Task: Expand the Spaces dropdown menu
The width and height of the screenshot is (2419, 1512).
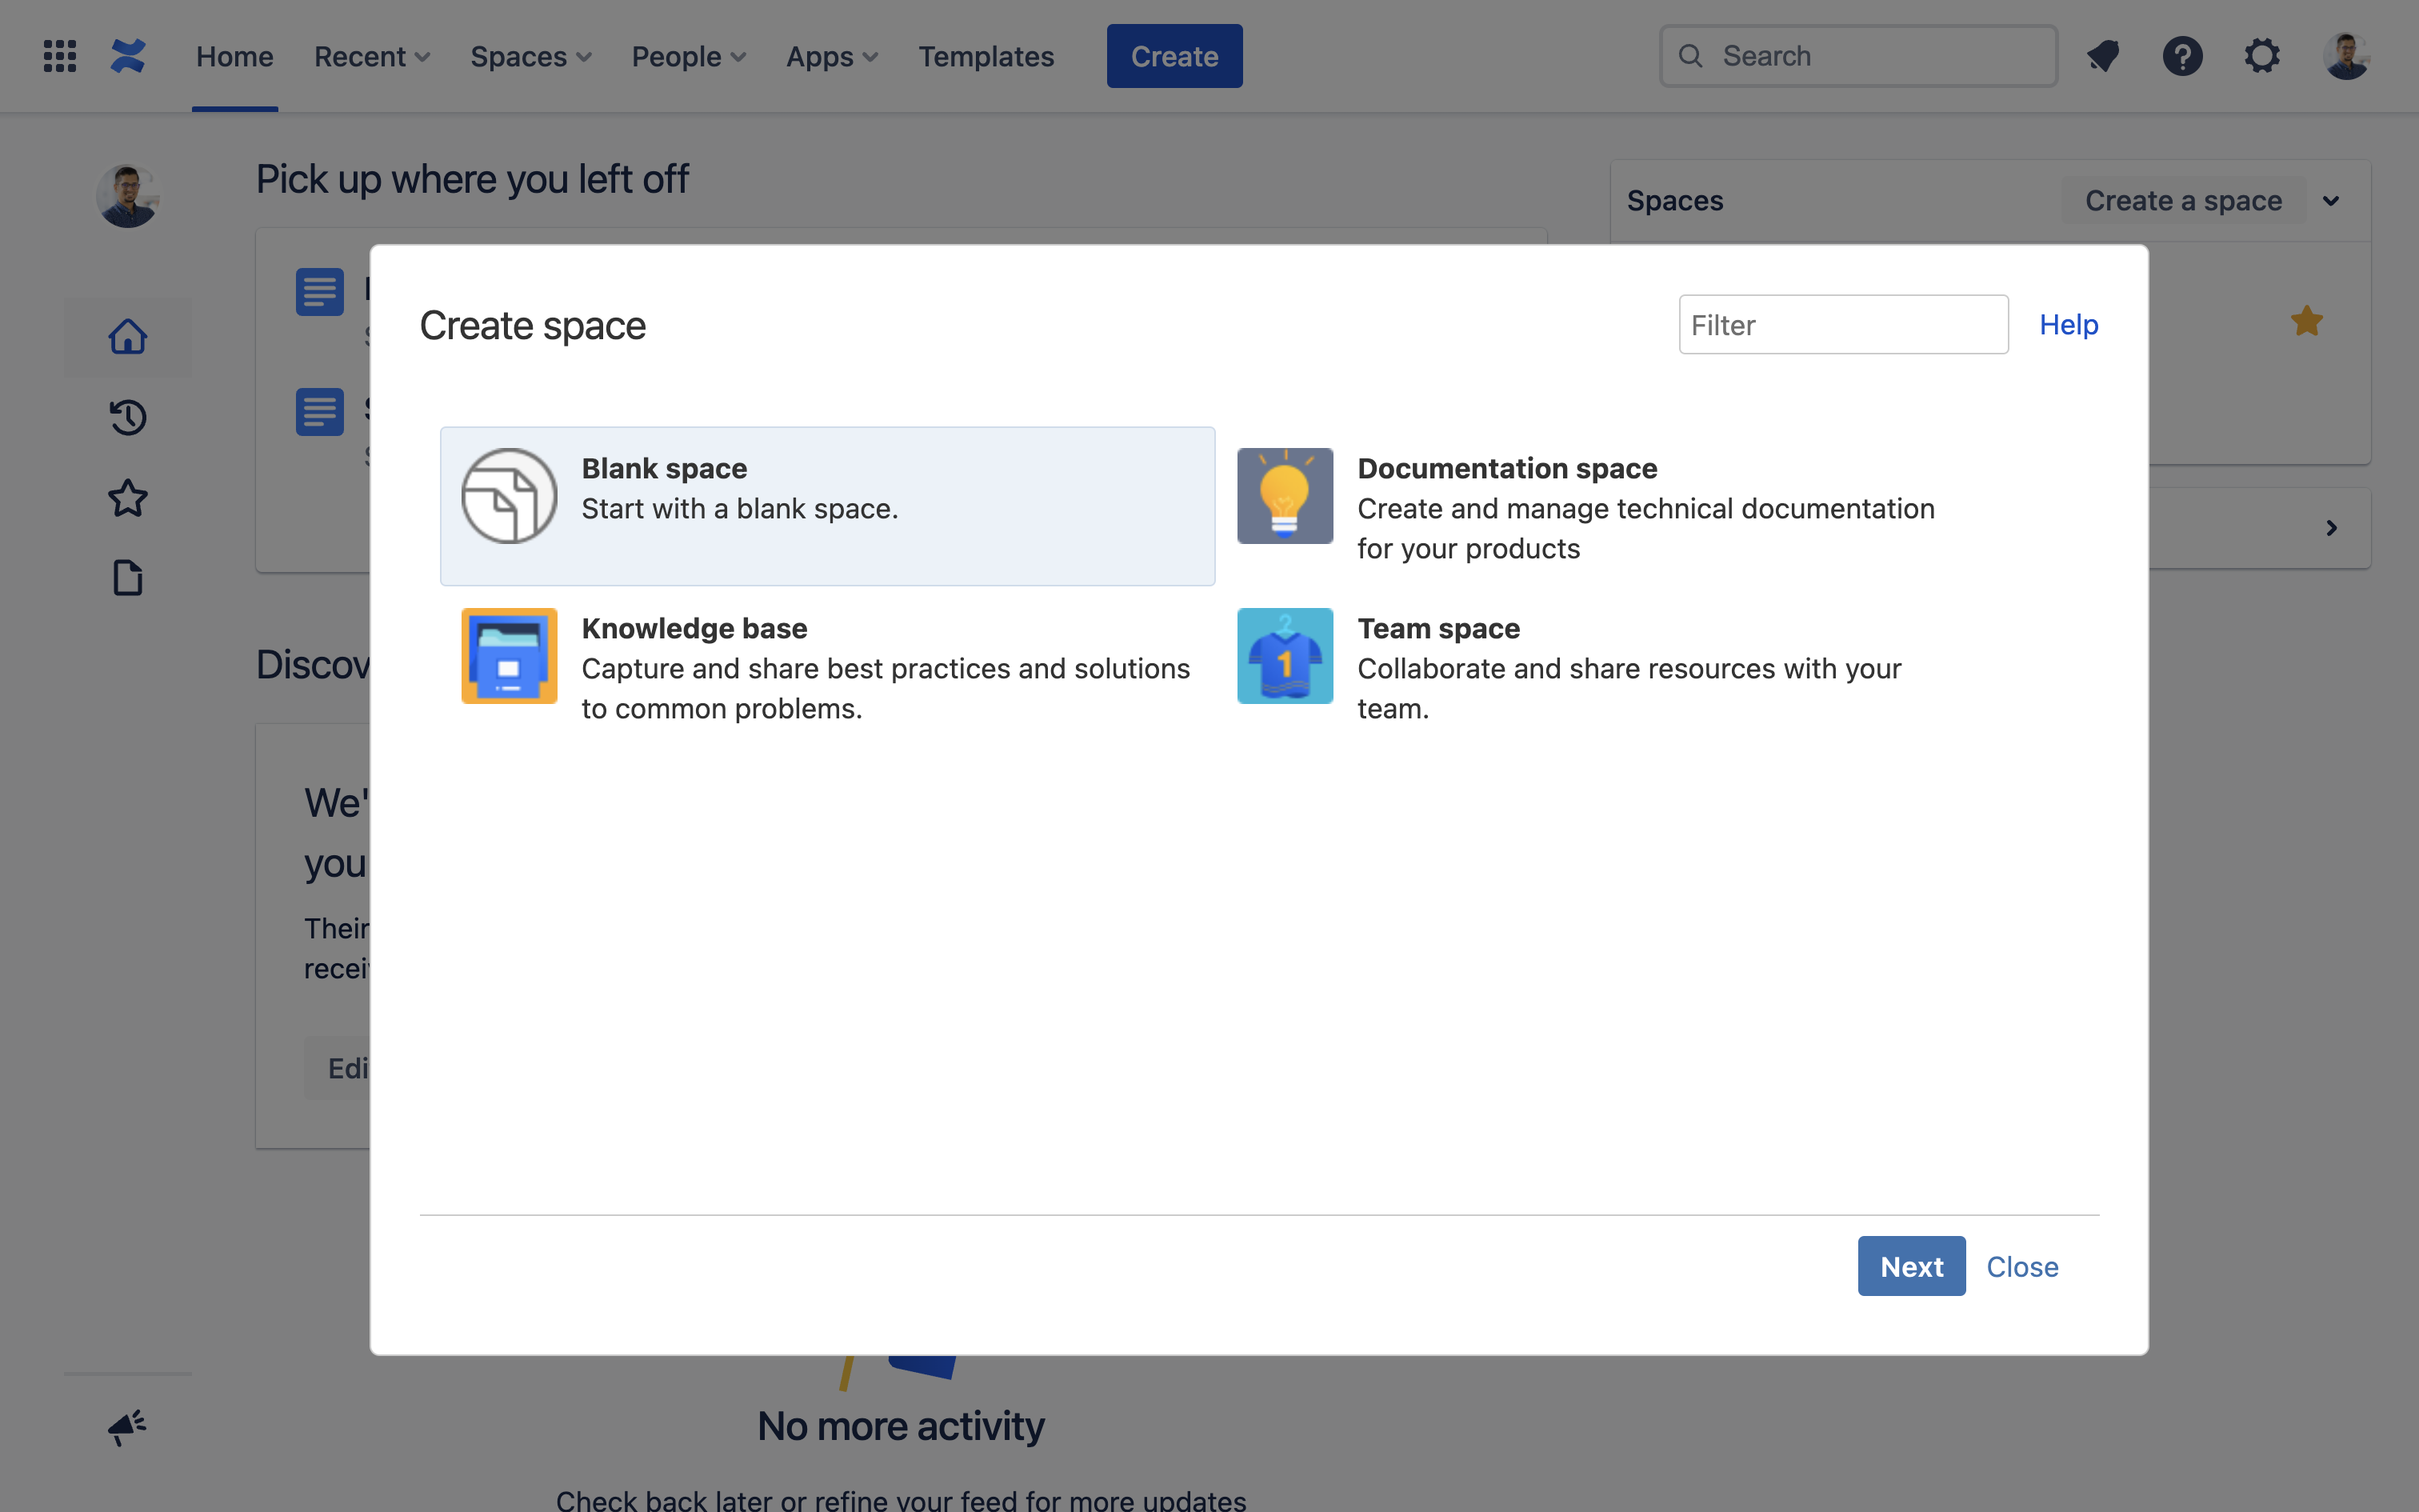Action: [531, 57]
